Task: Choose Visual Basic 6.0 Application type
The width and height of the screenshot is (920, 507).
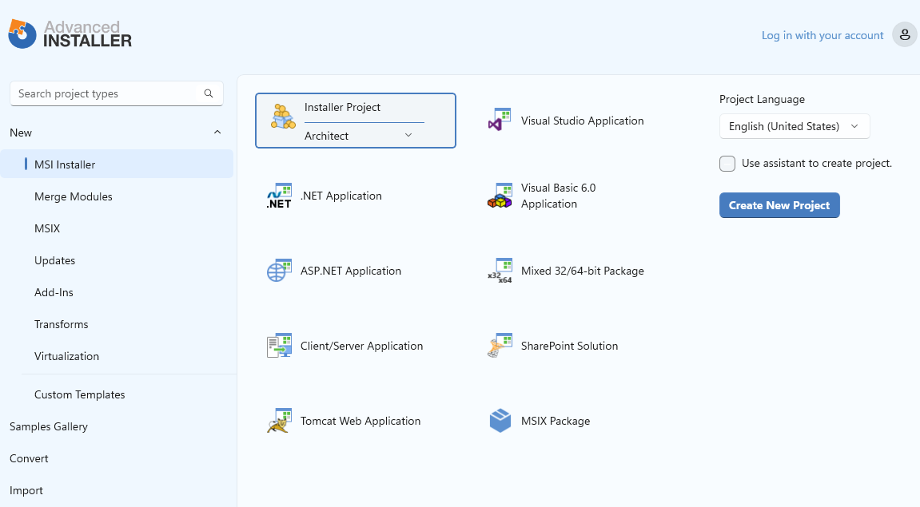Action: click(558, 196)
